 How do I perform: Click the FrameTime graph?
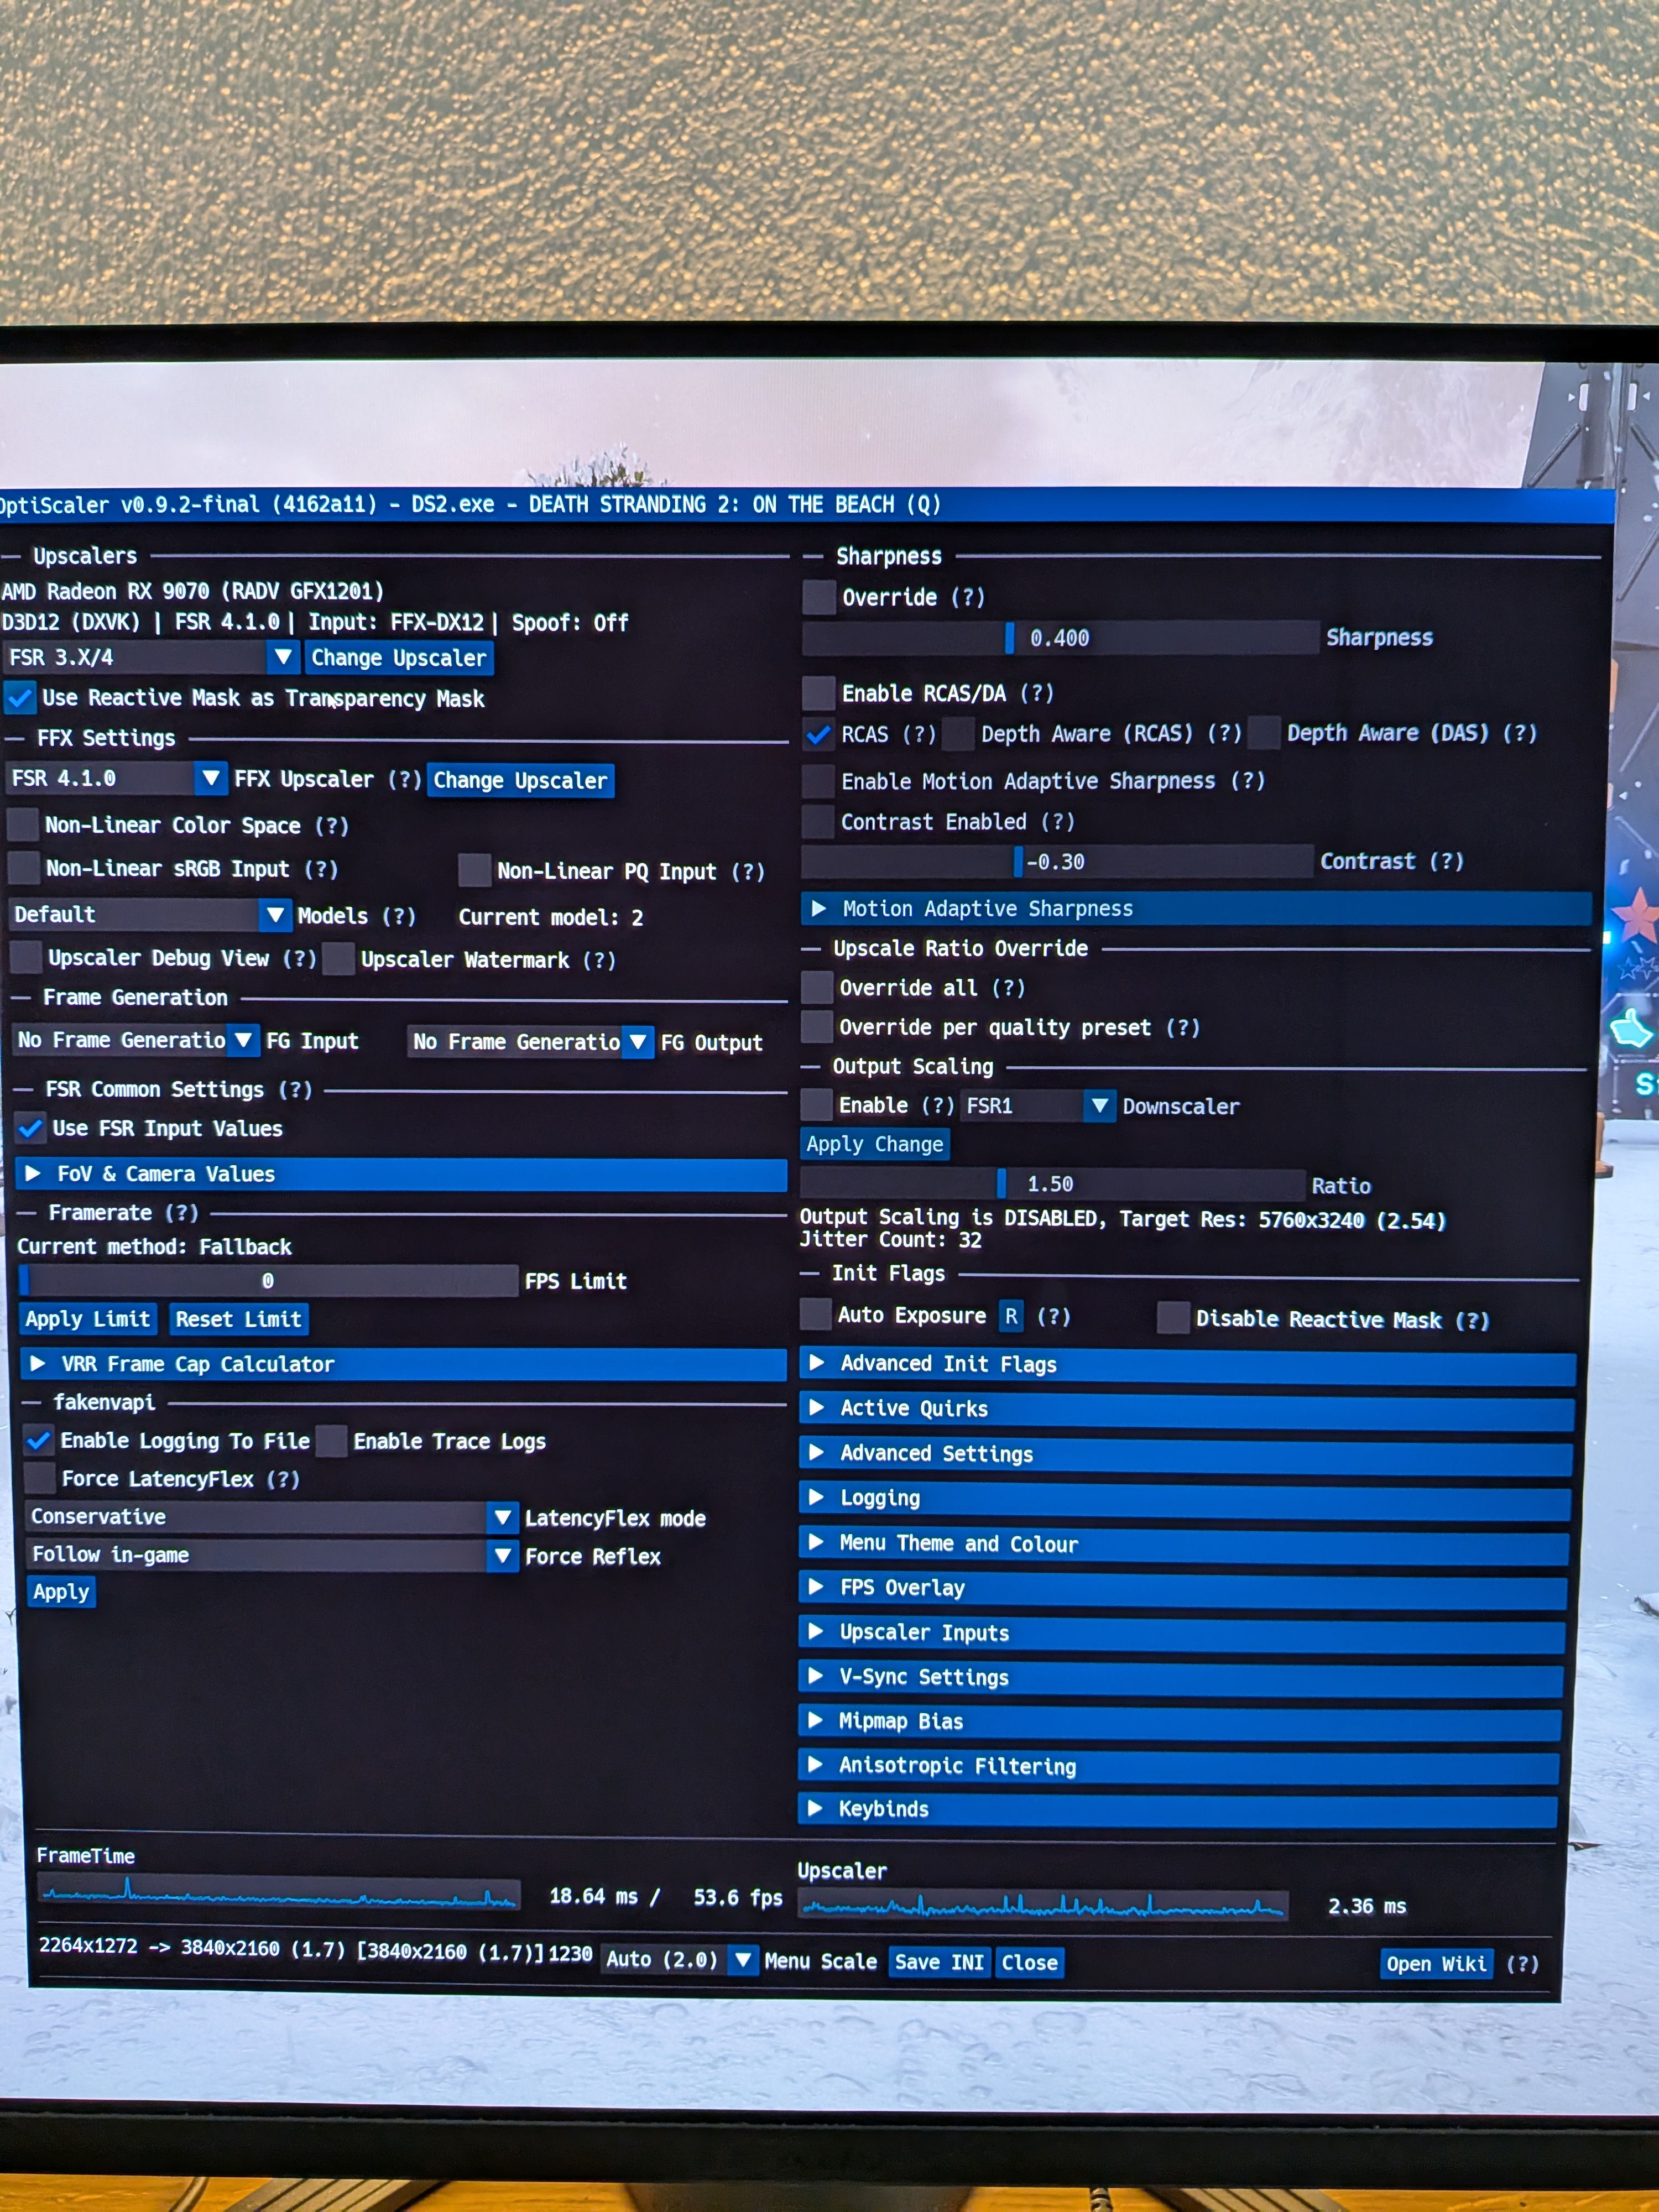tap(279, 1892)
